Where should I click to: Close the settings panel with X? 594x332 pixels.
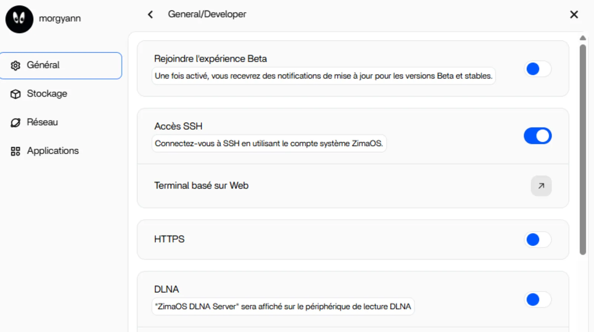[574, 14]
